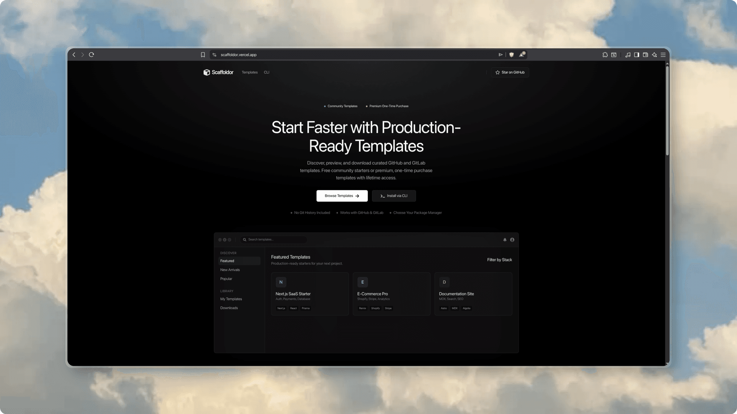This screenshot has width=737, height=414.
Task: Click the page vertical scrollbar
Action: 667,111
